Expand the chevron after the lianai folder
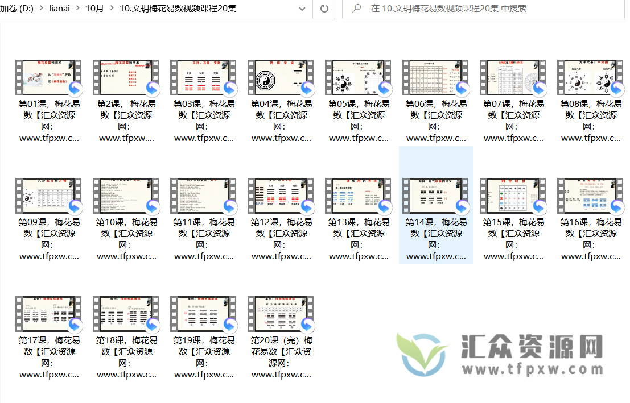630x403 pixels. (78, 9)
